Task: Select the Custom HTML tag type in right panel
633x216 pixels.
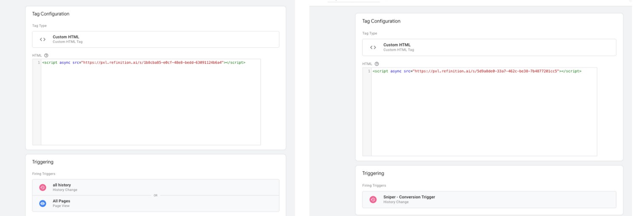Action: point(489,47)
